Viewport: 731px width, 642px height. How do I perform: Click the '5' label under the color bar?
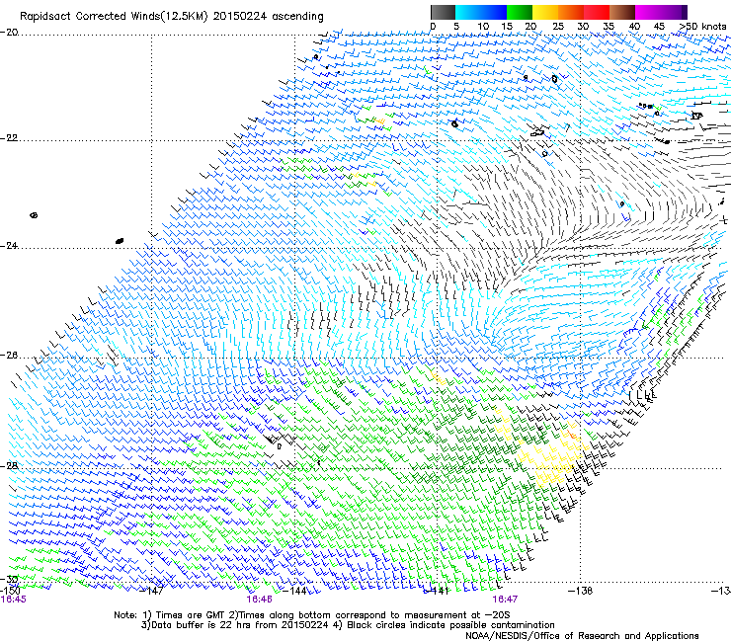point(456,26)
